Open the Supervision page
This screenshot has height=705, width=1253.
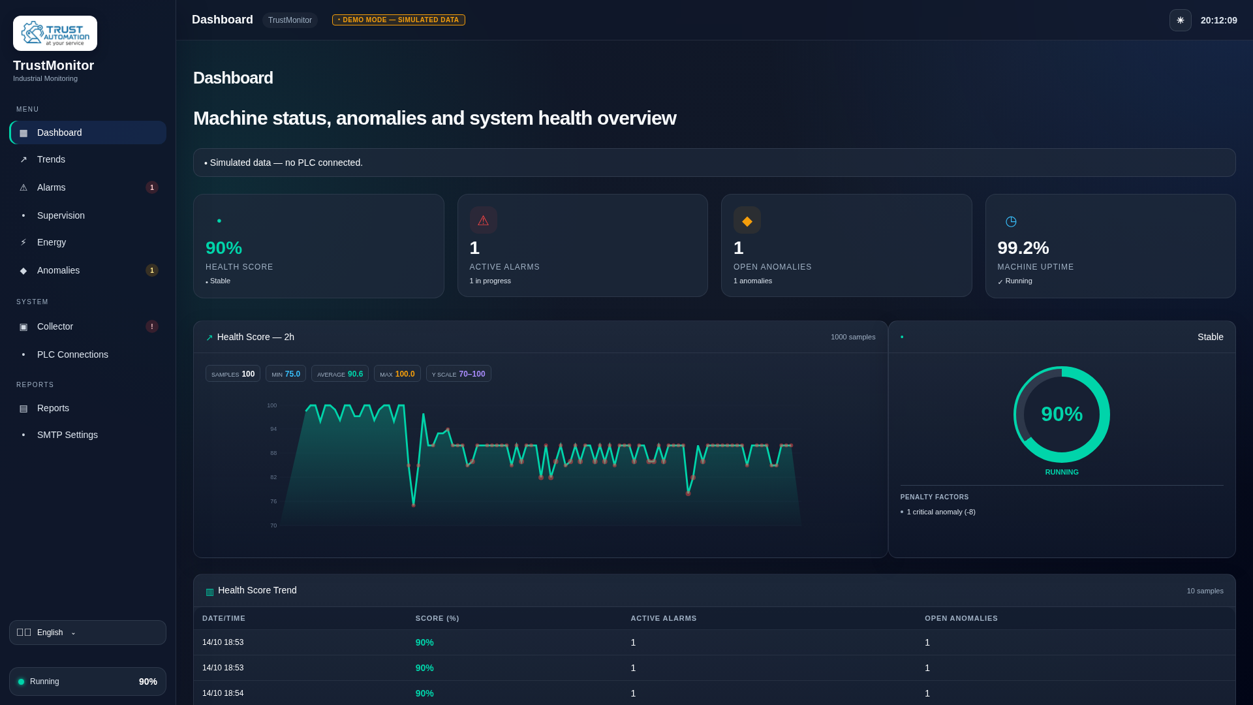click(87, 215)
